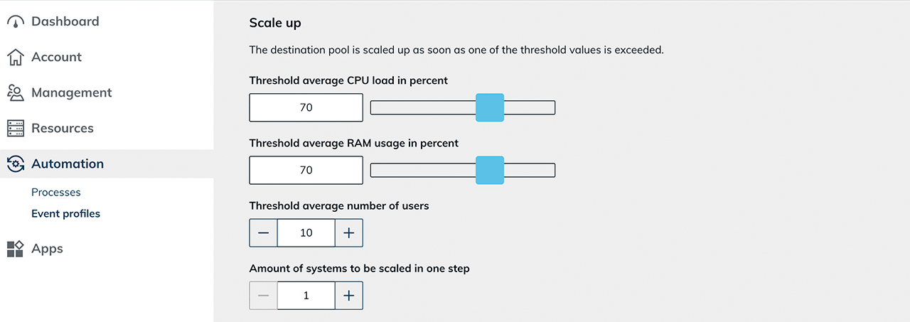Click the Apps grid icon
The width and height of the screenshot is (910, 322).
(16, 249)
